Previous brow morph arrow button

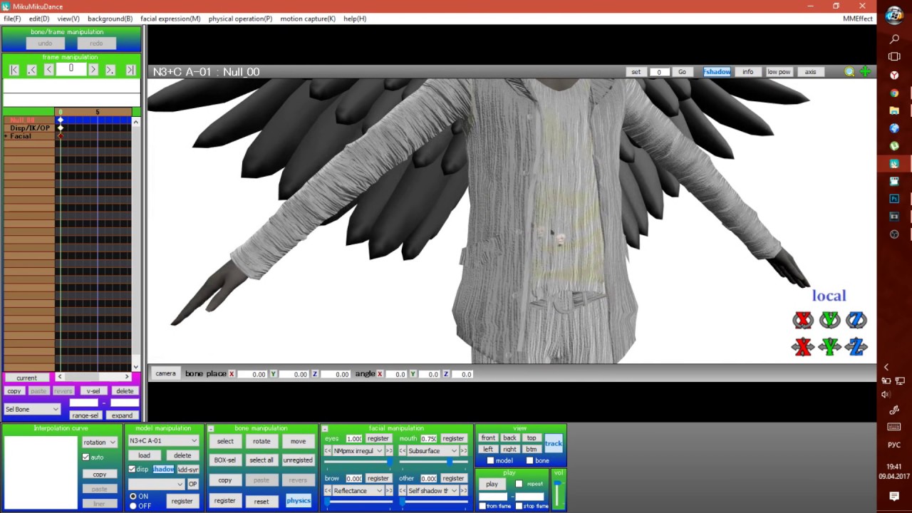328,491
